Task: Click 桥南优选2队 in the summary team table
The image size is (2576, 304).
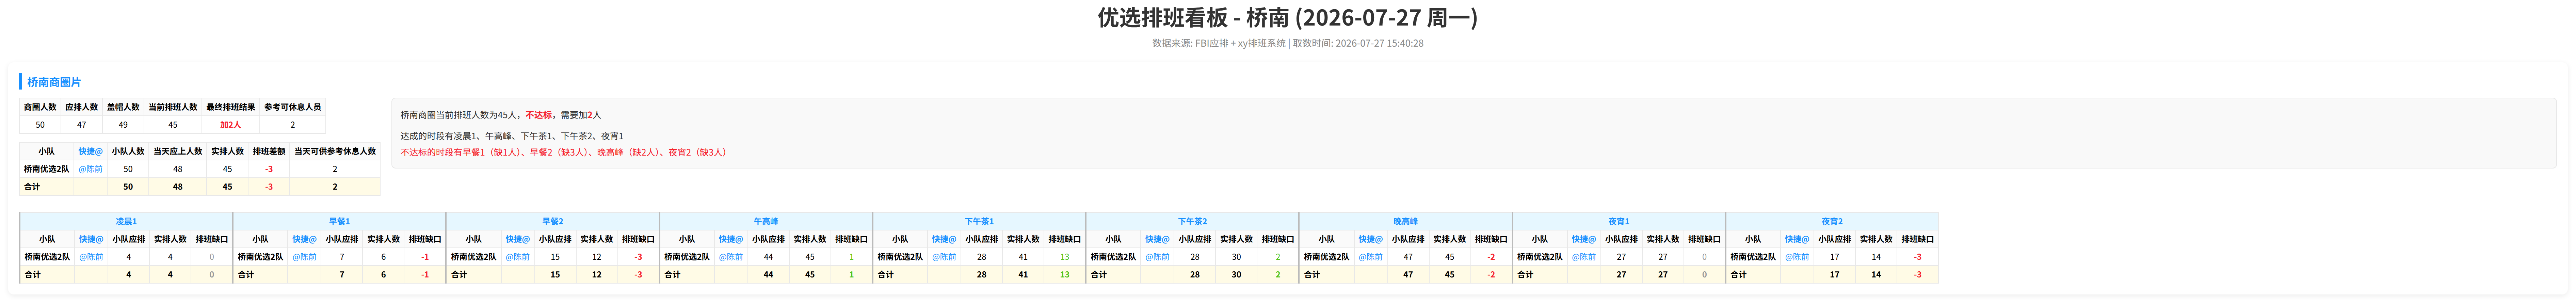Action: [x=47, y=169]
